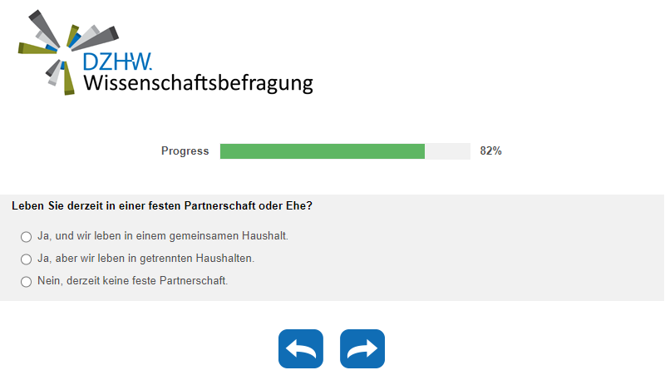Click label text 'Nein, derzeit keine feste Partnerschaft.'
The image size is (665, 375).
click(x=133, y=281)
